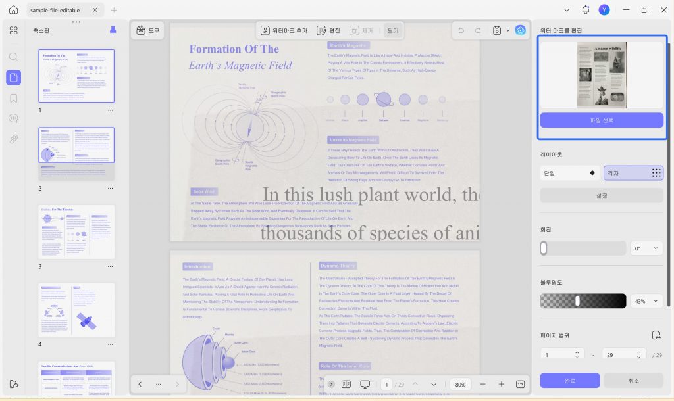Expand the bottom toolbar round arrow

pyautogui.click(x=331, y=384)
